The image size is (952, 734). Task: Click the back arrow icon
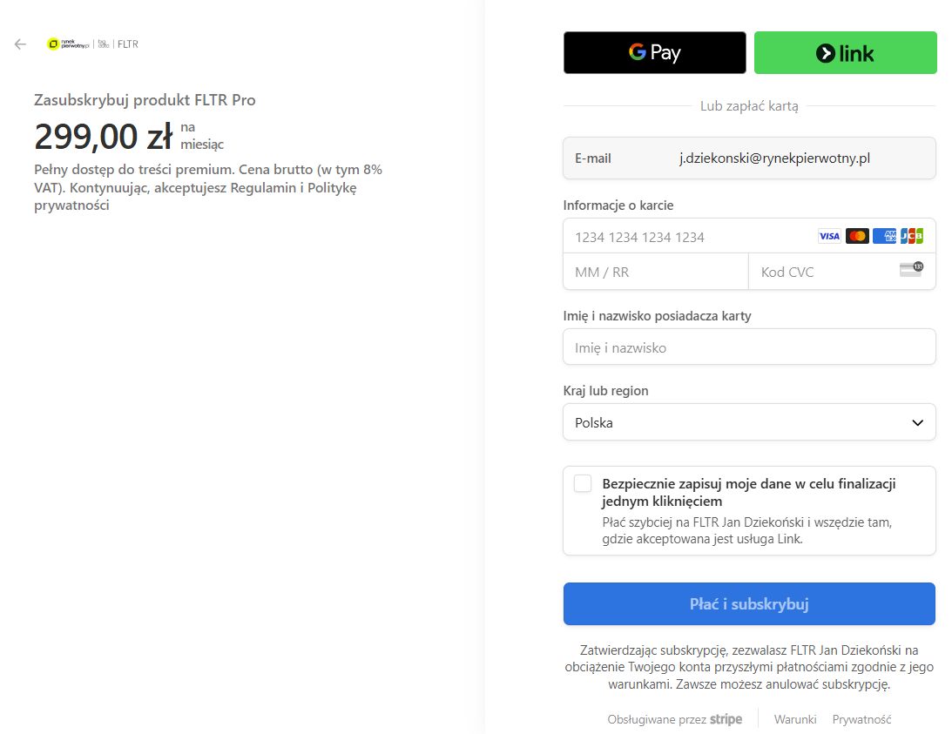pos(20,44)
